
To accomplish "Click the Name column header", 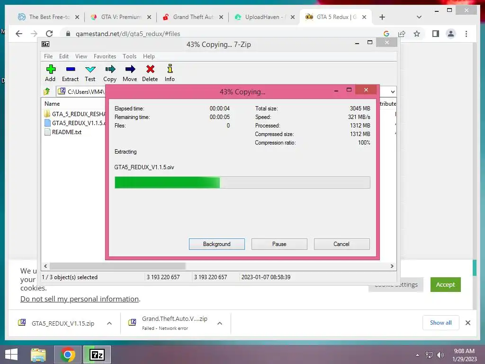I will pyautogui.click(x=52, y=104).
